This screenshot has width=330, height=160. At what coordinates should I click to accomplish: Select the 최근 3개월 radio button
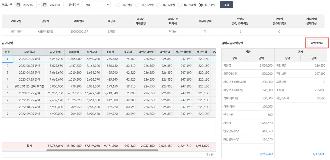pyautogui.click(x=137, y=5)
